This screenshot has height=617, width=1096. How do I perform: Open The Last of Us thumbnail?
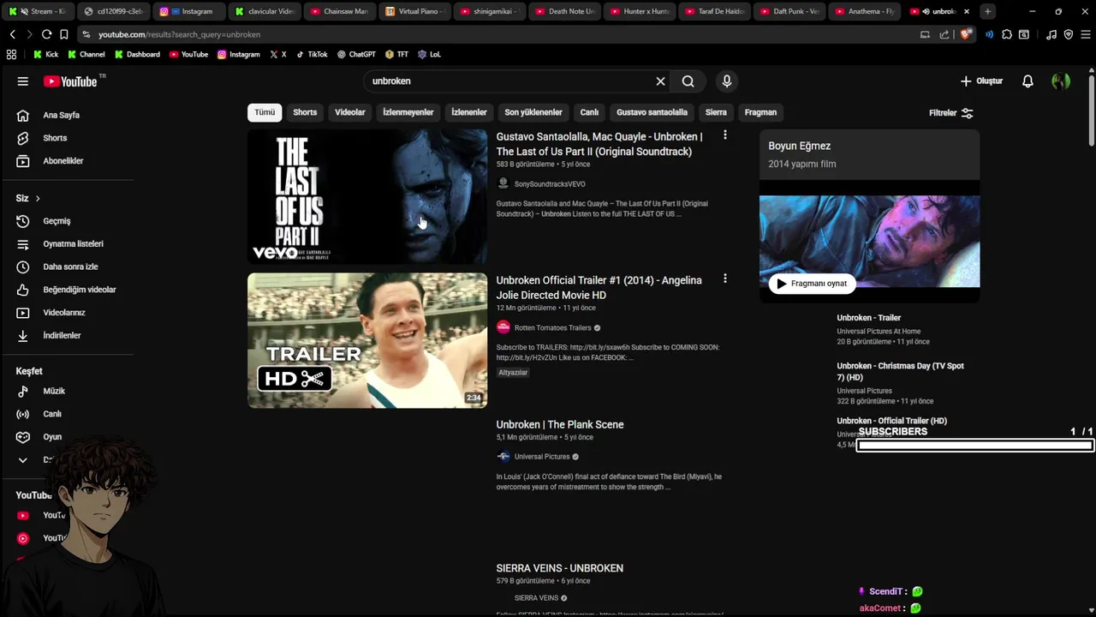click(367, 196)
